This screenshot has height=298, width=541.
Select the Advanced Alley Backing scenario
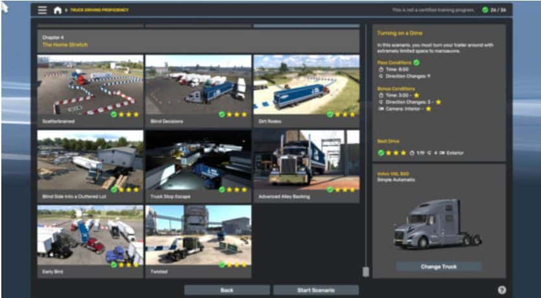306,161
